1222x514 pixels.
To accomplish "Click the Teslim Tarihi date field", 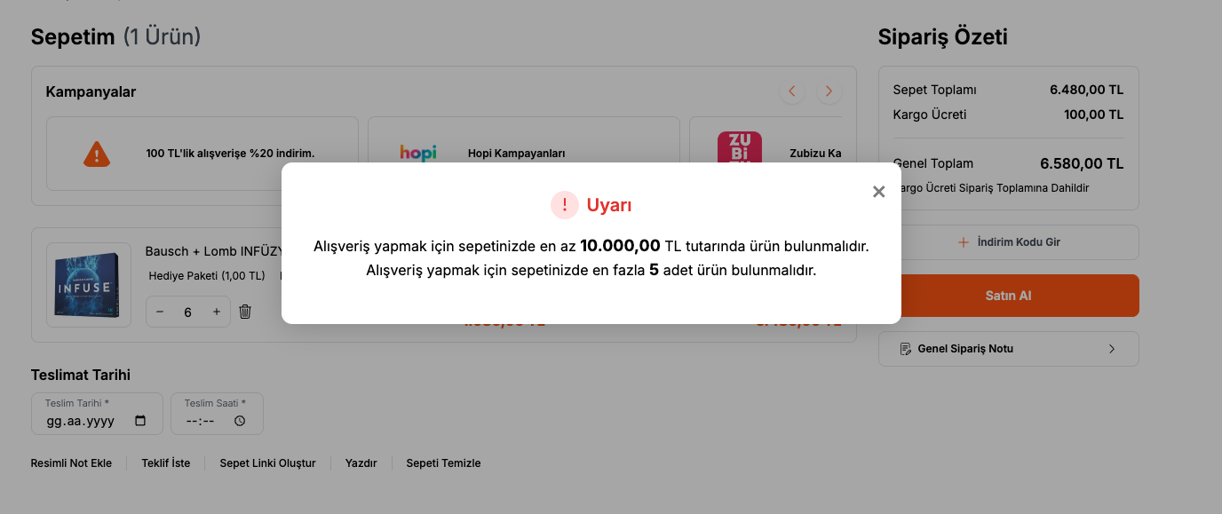I will point(97,414).
